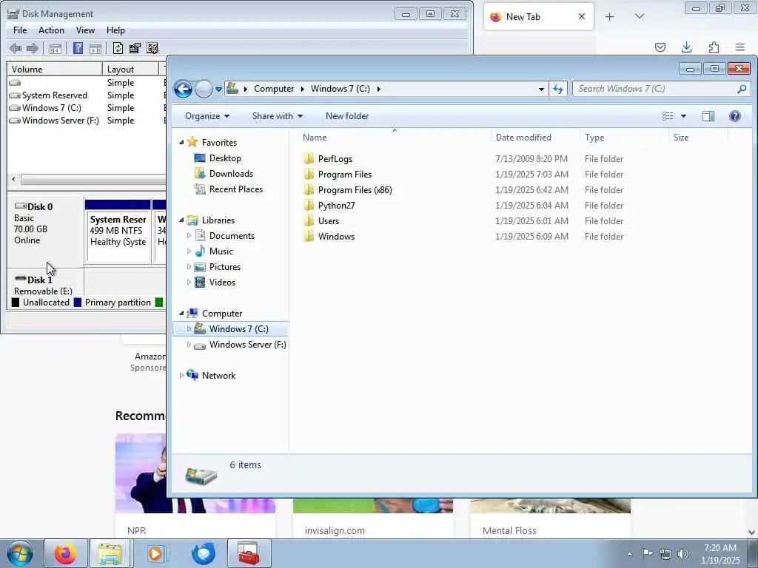The image size is (758, 568).
Task: Open File menu in Disk Management
Action: click(20, 30)
